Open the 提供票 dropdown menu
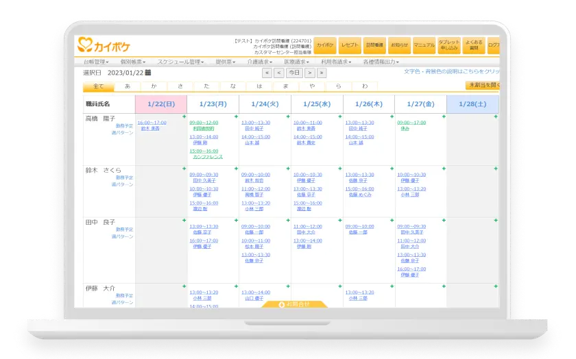 click(x=226, y=62)
